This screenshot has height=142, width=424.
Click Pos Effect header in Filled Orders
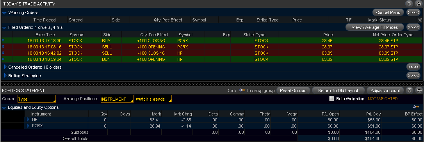click(x=159, y=35)
